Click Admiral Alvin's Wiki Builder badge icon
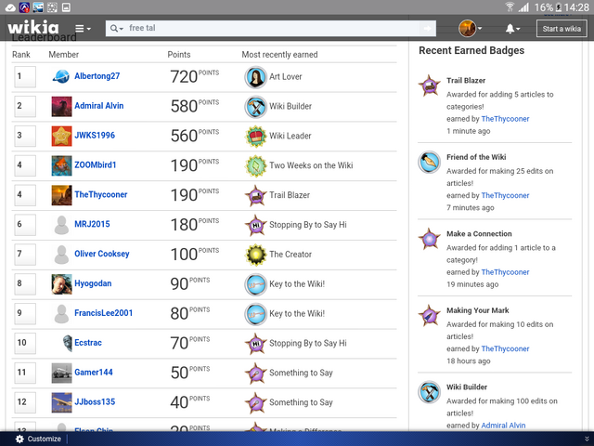594x446 pixels. tap(256, 107)
